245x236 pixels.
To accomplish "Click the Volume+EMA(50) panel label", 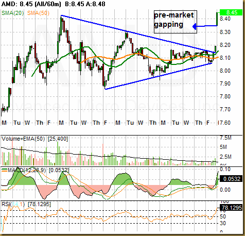I will [x=23, y=139].
